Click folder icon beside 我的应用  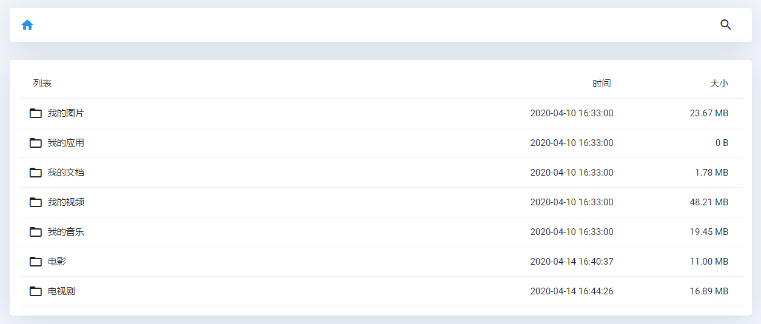tap(36, 143)
